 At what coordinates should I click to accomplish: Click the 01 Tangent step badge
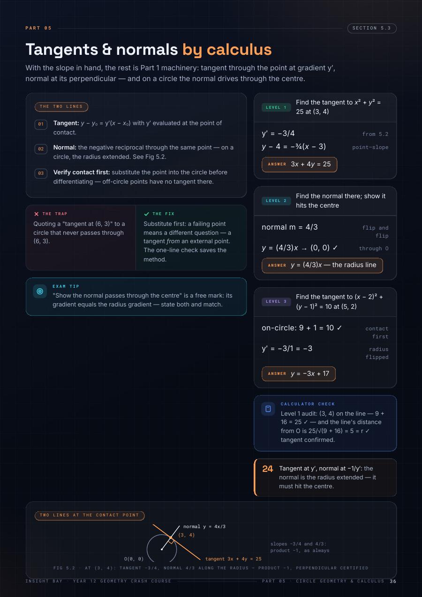41,124
